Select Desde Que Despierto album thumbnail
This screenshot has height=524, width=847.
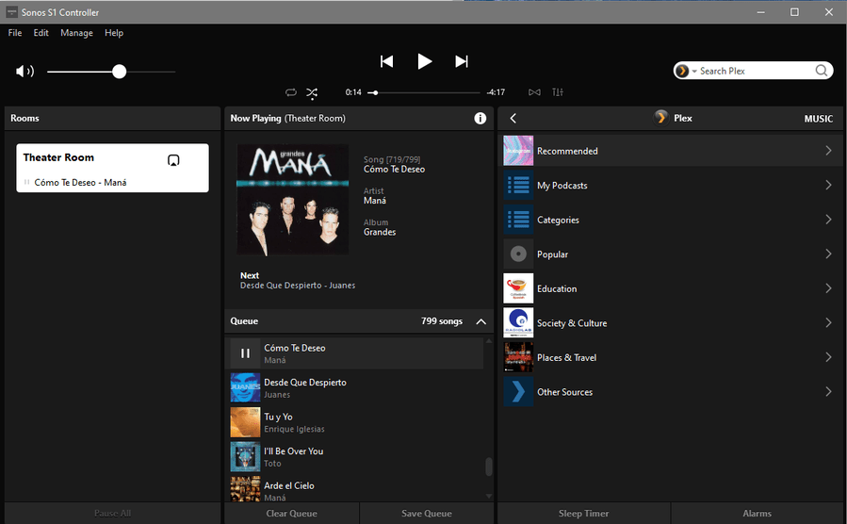click(245, 388)
